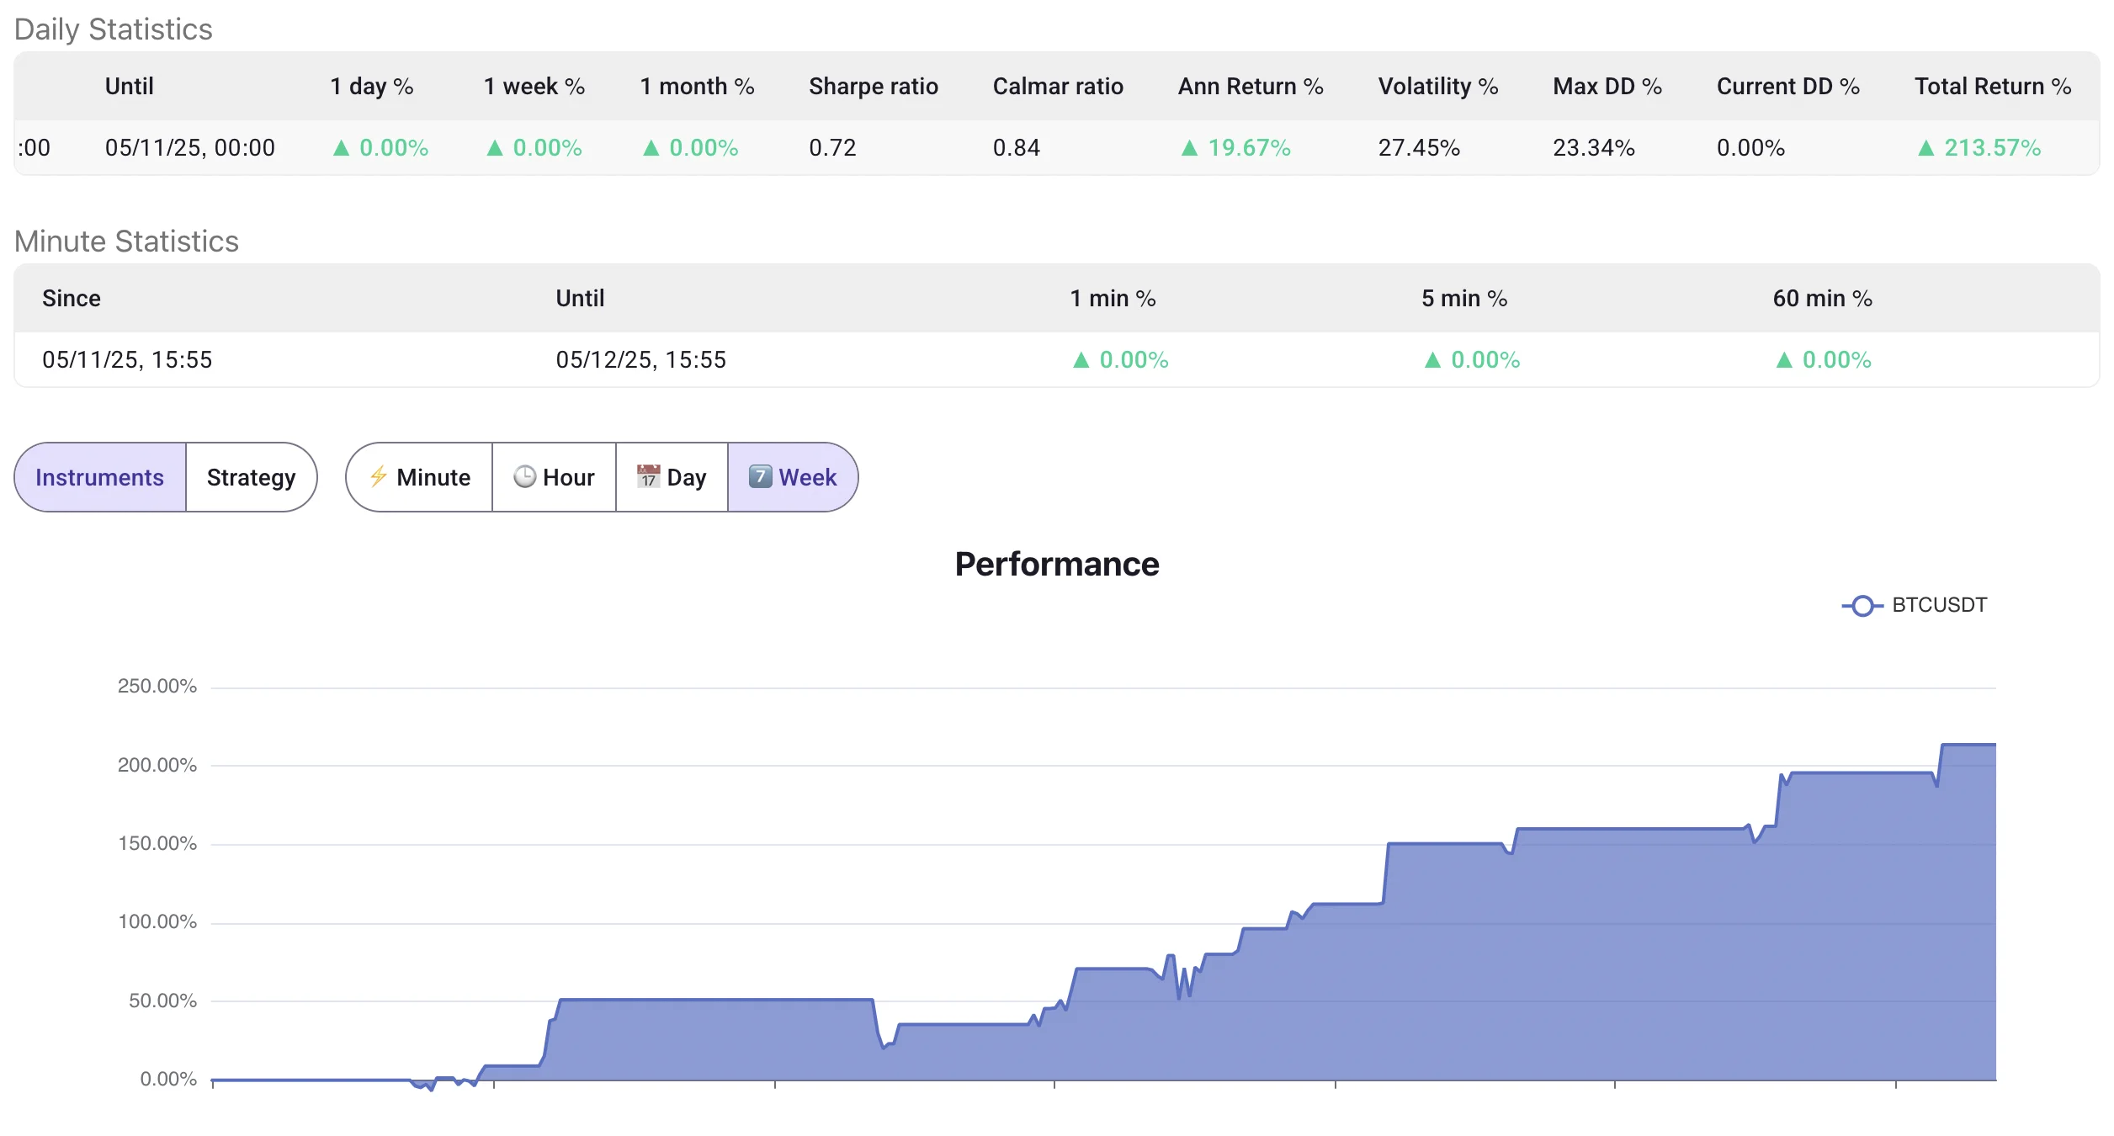This screenshot has height=1136, width=2114.
Task: Click the BTCUSDT legend circle marker
Action: [1862, 606]
